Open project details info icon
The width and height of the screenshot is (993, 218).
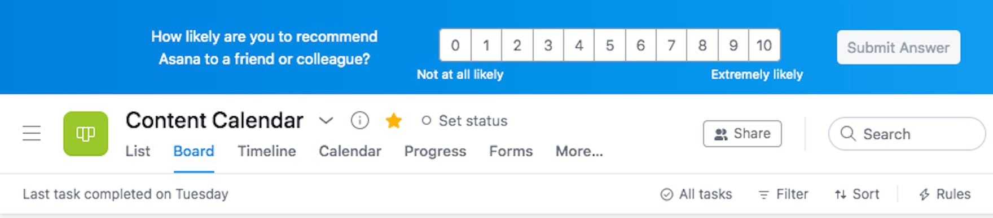tap(360, 120)
